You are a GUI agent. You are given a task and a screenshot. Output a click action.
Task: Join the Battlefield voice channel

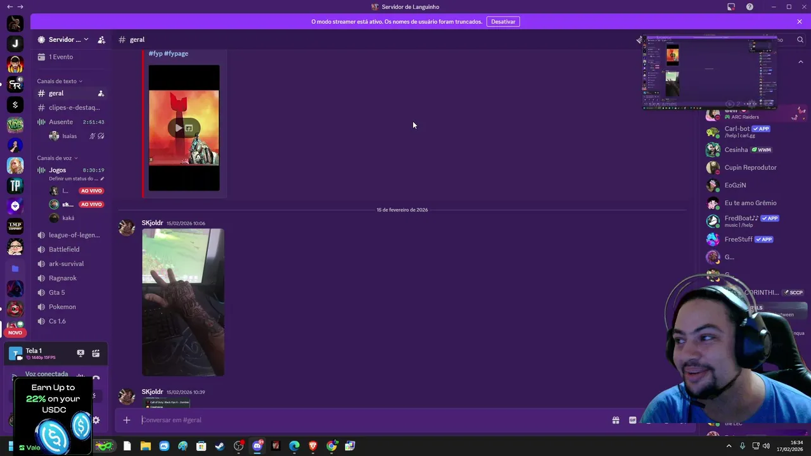click(70, 250)
